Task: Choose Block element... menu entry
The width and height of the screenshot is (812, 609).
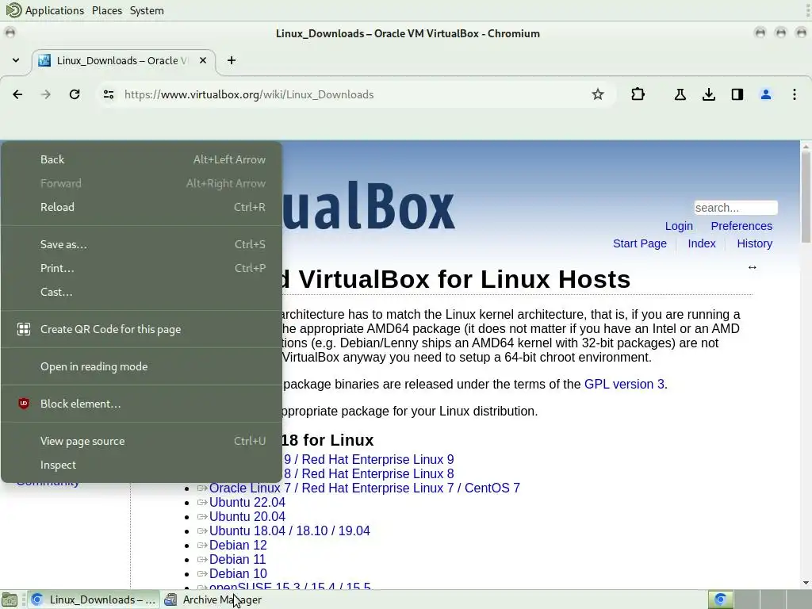Action: click(141, 404)
